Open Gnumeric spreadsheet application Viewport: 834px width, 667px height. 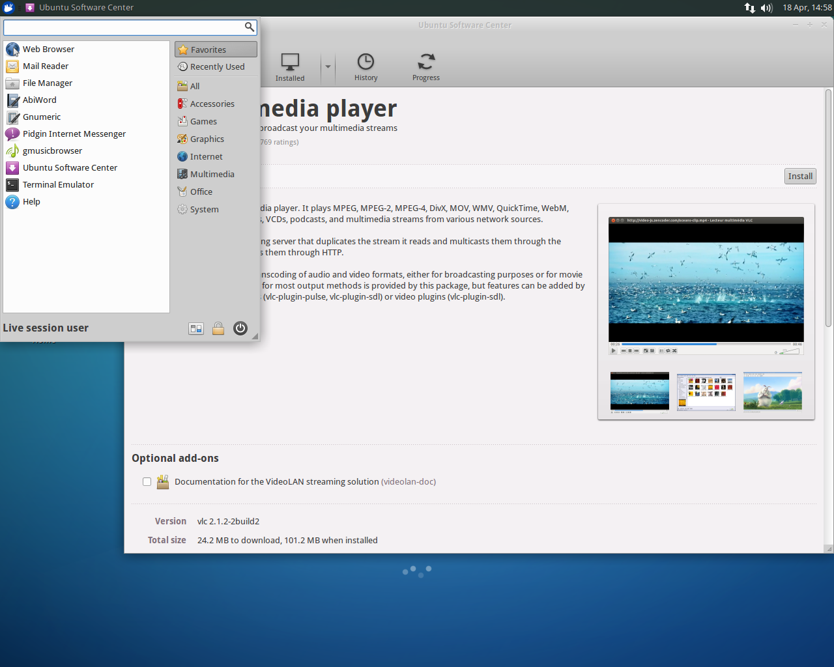pos(86,117)
